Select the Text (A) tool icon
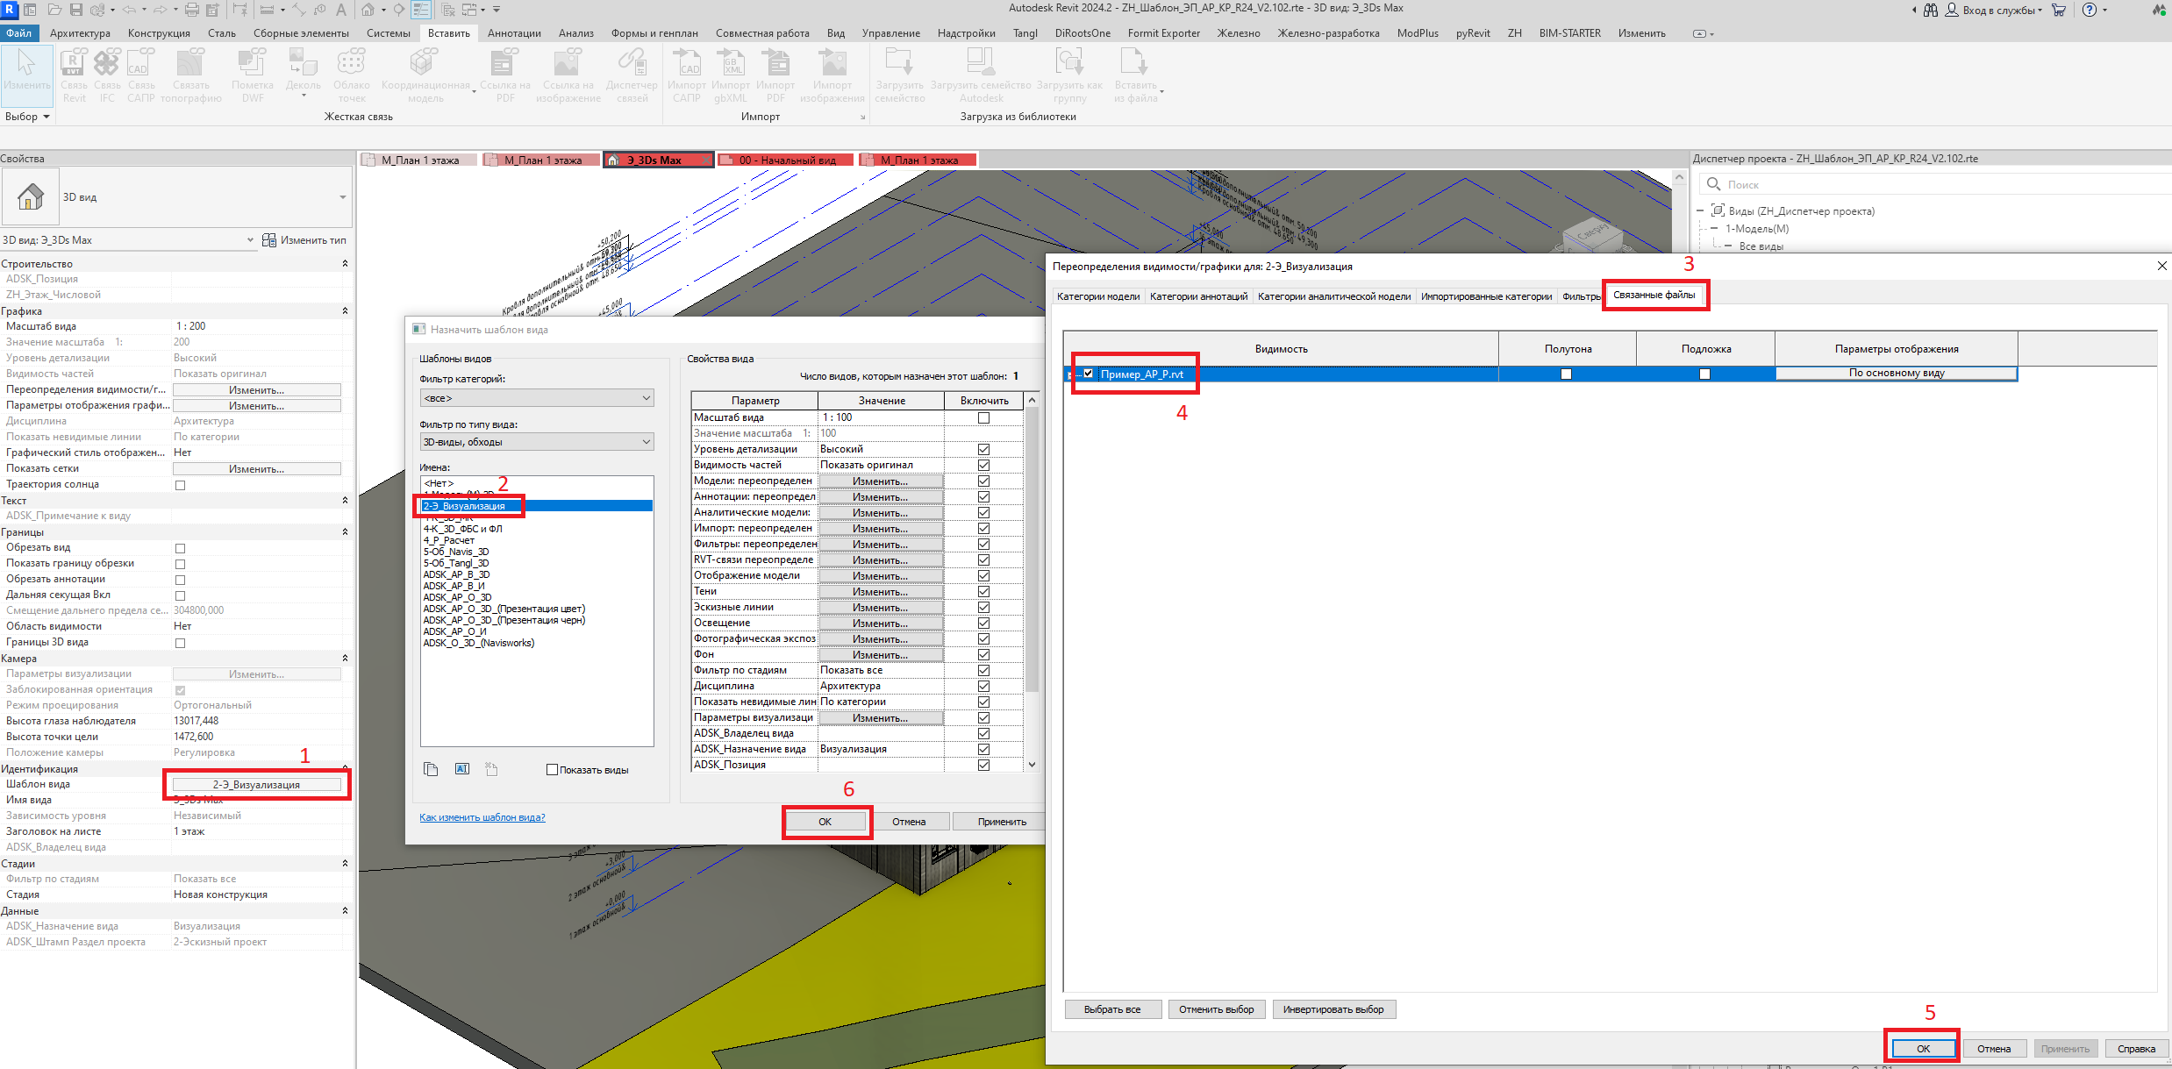Screen dimensions: 2172x1069 coord(341,10)
